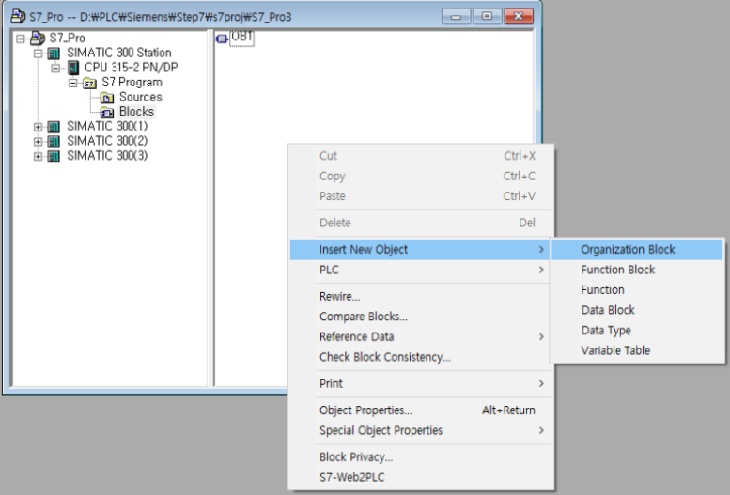Choose Compare Blocks... menu entry
Image resolution: width=730 pixels, height=495 pixels.
coord(420,317)
